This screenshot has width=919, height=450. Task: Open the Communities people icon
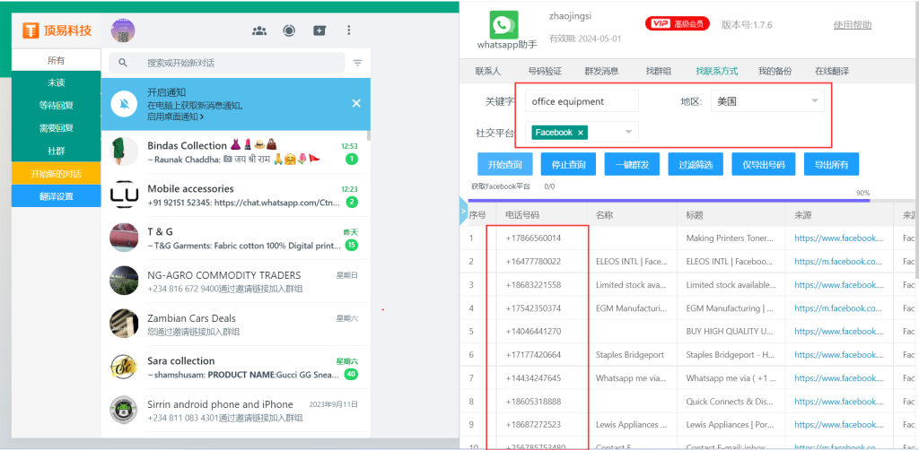pos(258,30)
